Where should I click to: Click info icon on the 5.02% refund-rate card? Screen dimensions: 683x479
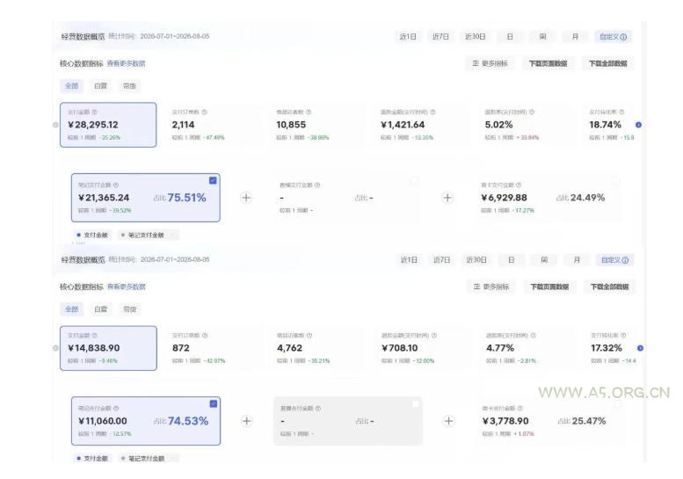pyautogui.click(x=532, y=112)
